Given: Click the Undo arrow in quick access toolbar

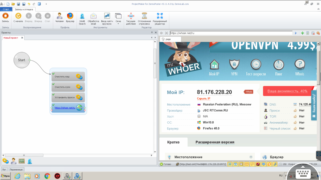Looking at the screenshot, I should [x=29, y=4].
